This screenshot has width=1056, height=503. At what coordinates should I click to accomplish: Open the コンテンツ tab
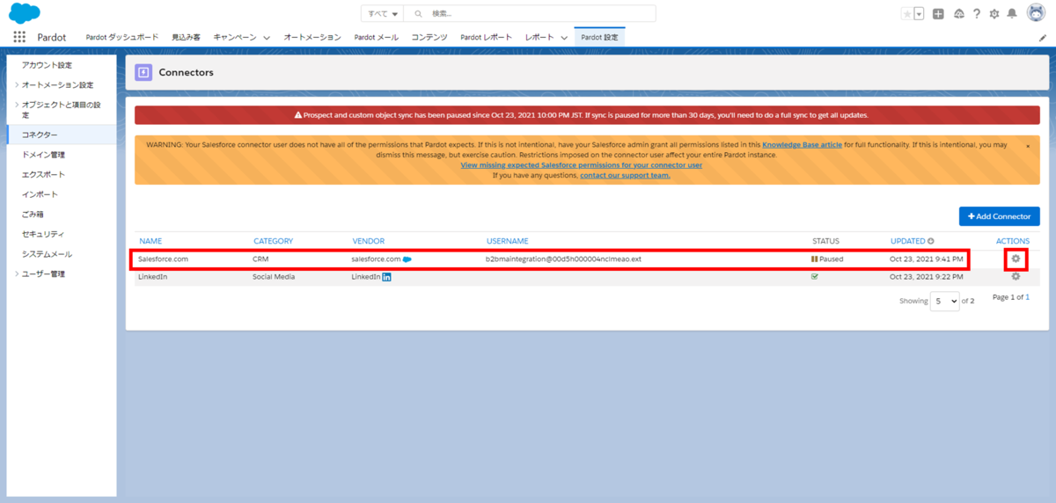point(429,37)
